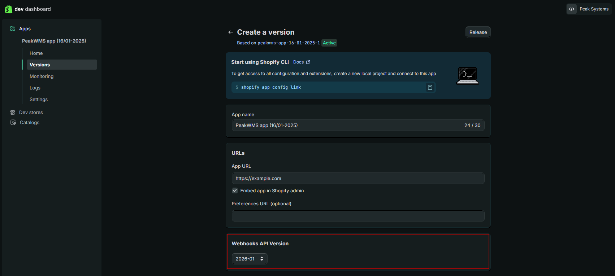
Task: Click the Dev stores storefront icon
Action: 13,112
